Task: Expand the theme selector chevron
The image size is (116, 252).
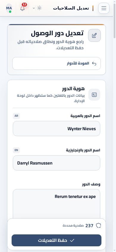Action: pyautogui.click(x=34, y=8)
